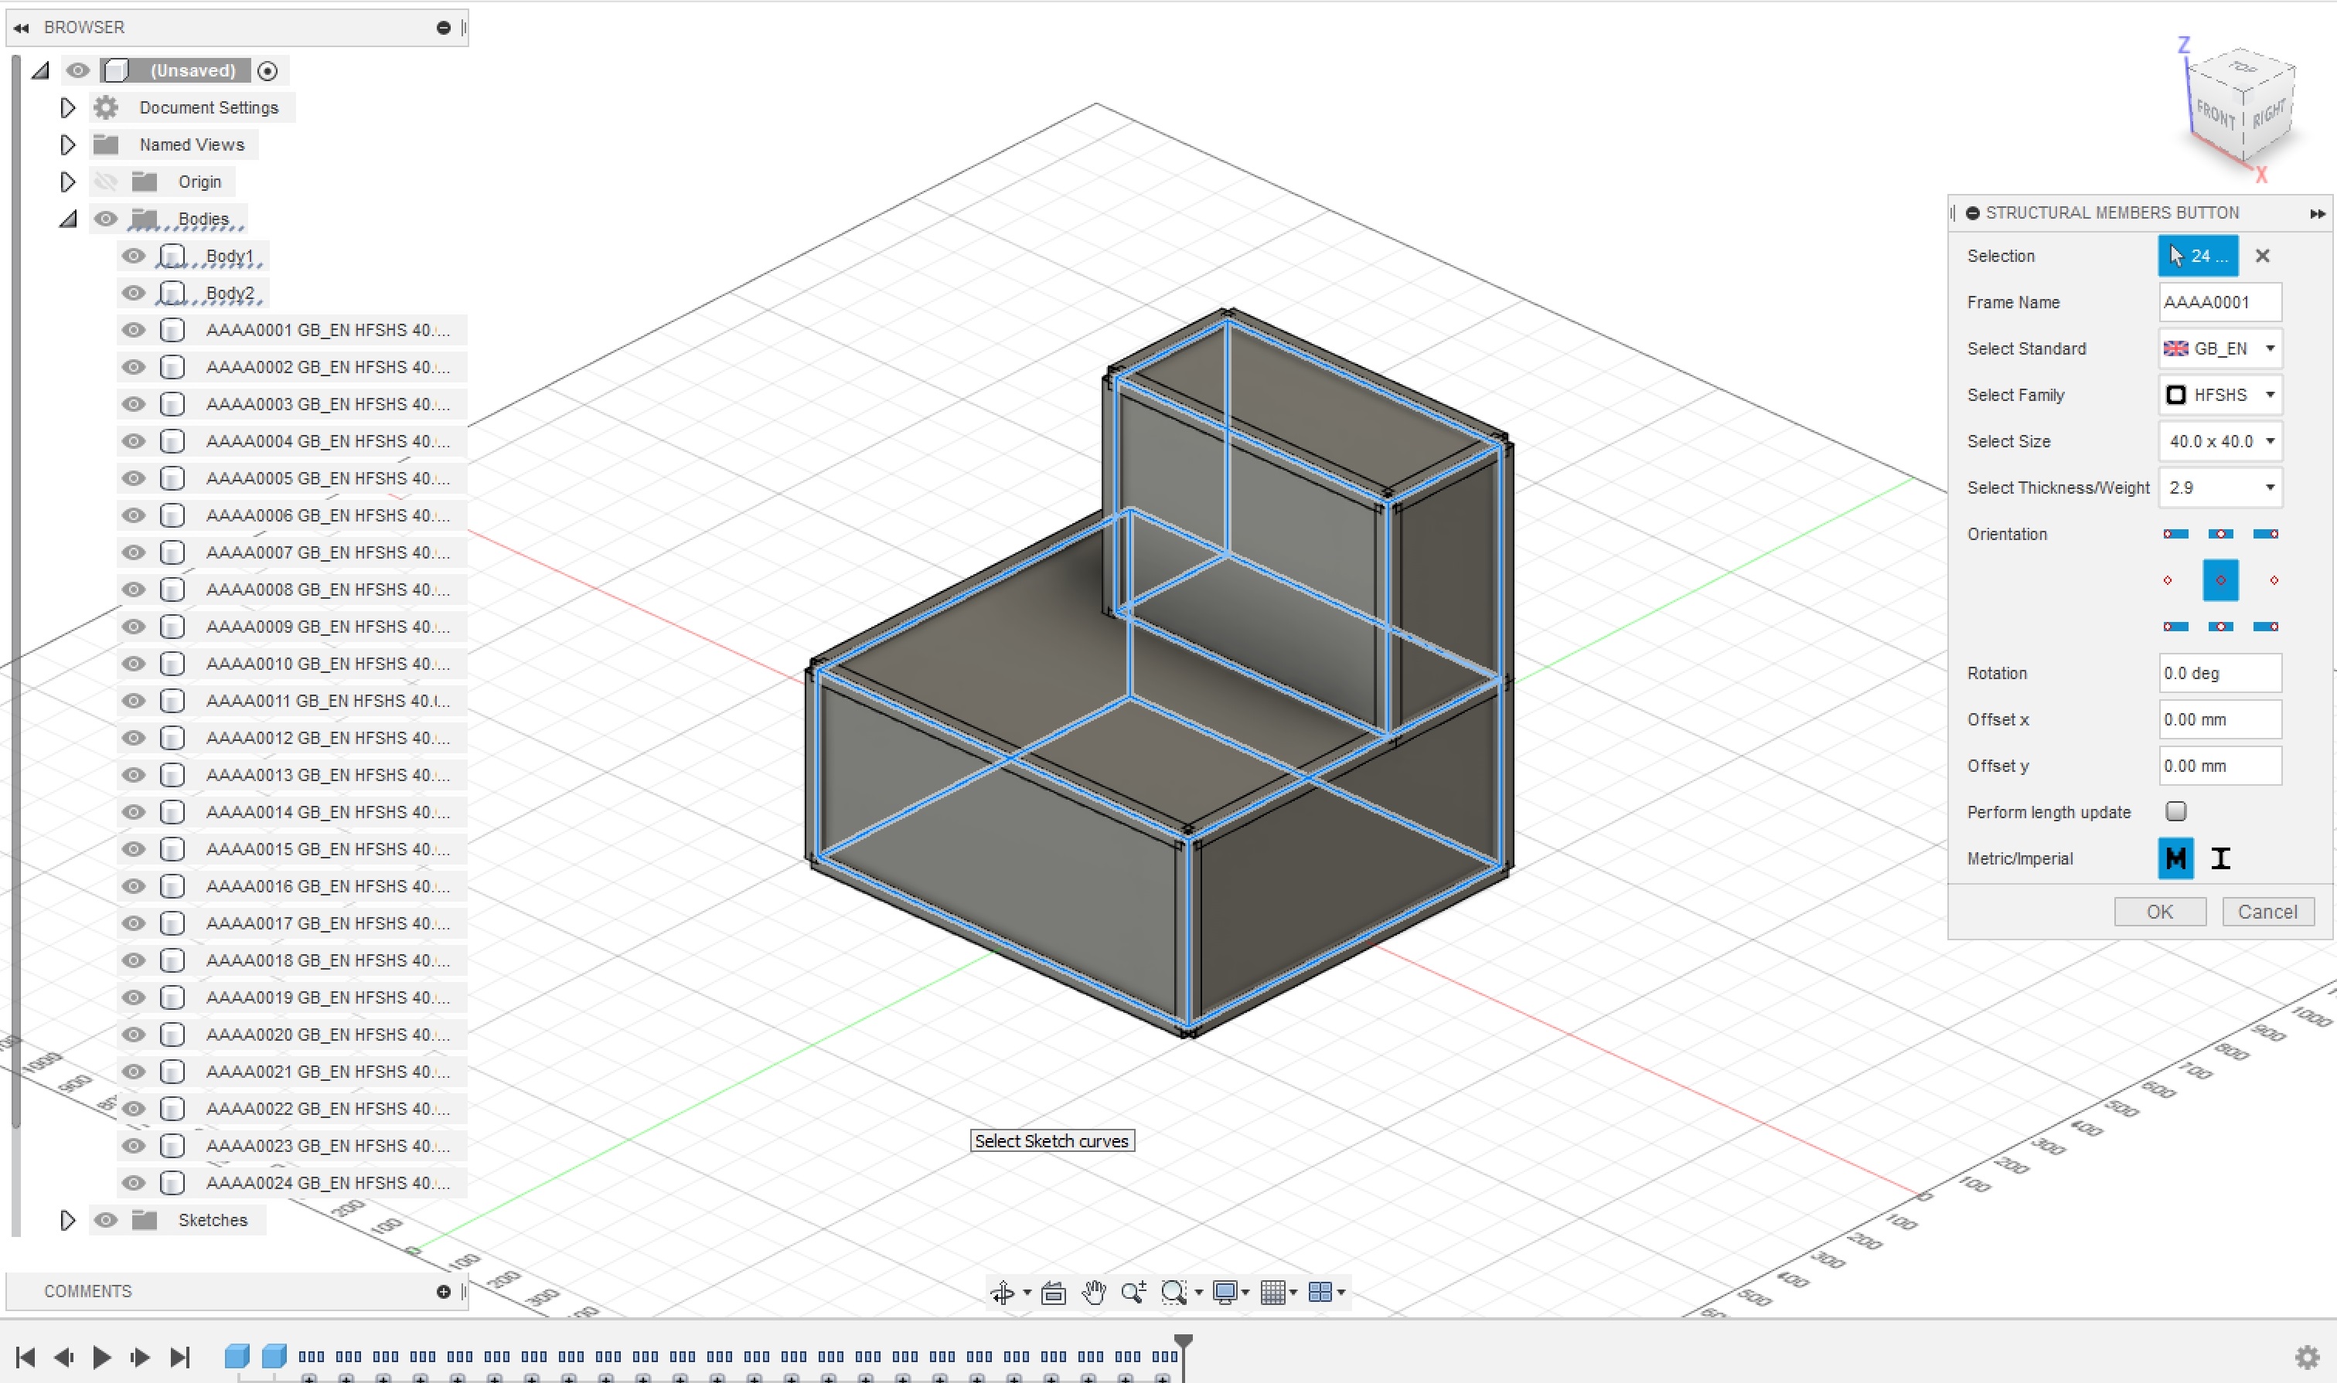The width and height of the screenshot is (2337, 1383).
Task: Cancel the Structural Members dialog
Action: point(2267,912)
